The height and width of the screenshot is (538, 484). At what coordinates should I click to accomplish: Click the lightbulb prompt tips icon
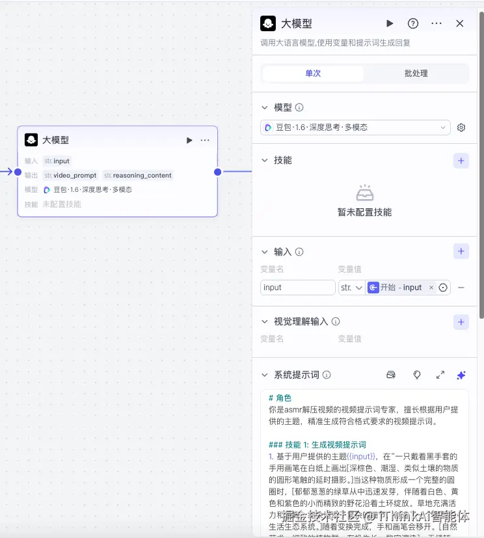point(417,375)
